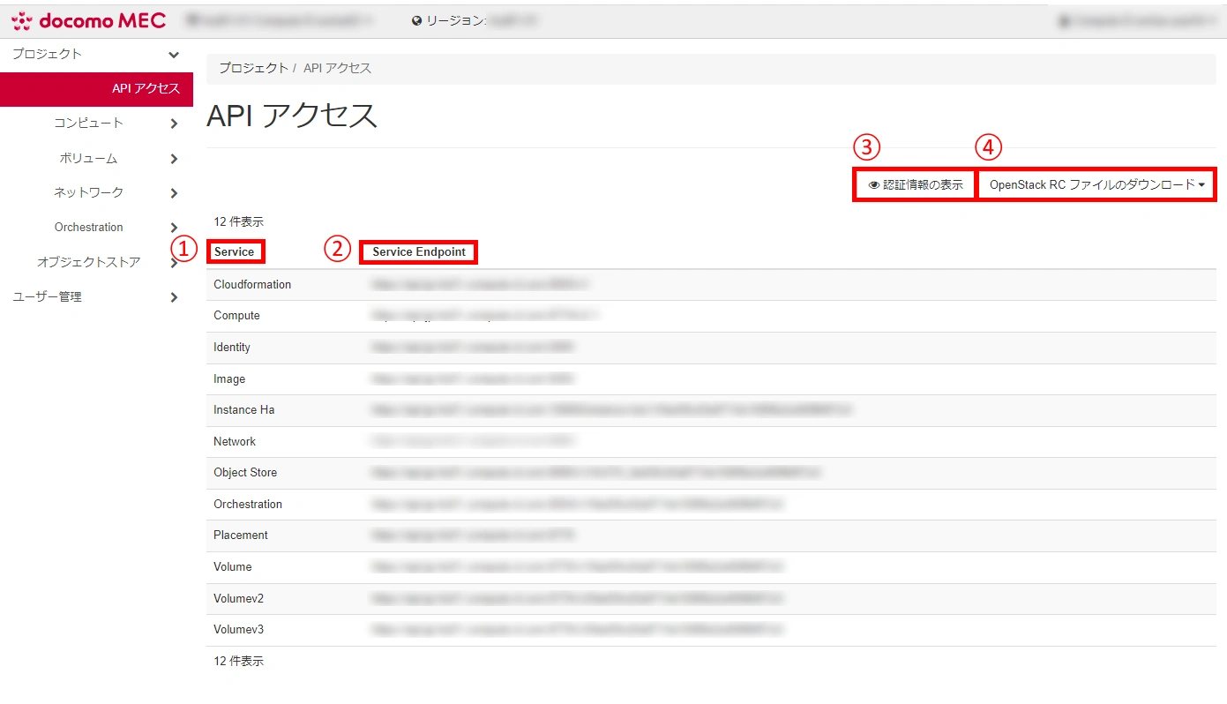Click the globe region icon

[x=416, y=20]
